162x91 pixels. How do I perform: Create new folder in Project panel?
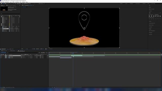[x=2, y=49]
